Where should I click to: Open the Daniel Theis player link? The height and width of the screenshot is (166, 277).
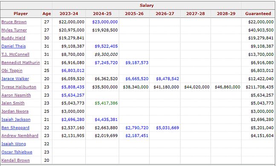[14, 46]
